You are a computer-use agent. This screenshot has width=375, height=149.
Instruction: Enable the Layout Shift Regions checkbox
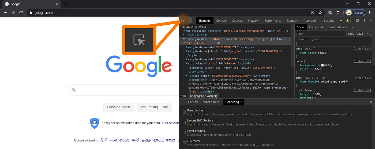[x=184, y=122]
